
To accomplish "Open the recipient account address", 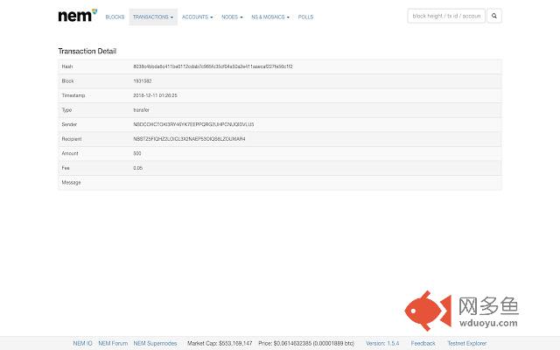I will 189,139.
